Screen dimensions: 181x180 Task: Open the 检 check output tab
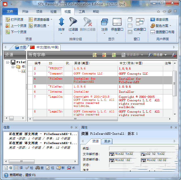pyautogui.click(x=29, y=168)
